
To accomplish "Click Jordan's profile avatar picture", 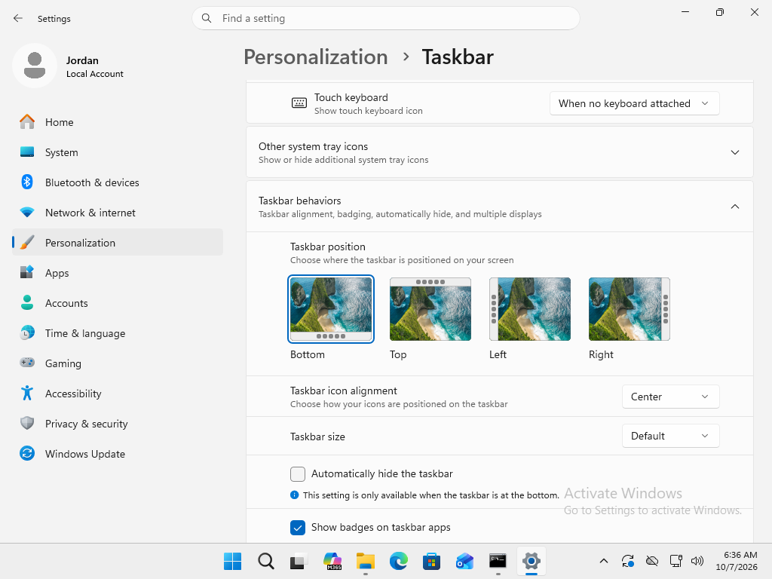I will 35,66.
